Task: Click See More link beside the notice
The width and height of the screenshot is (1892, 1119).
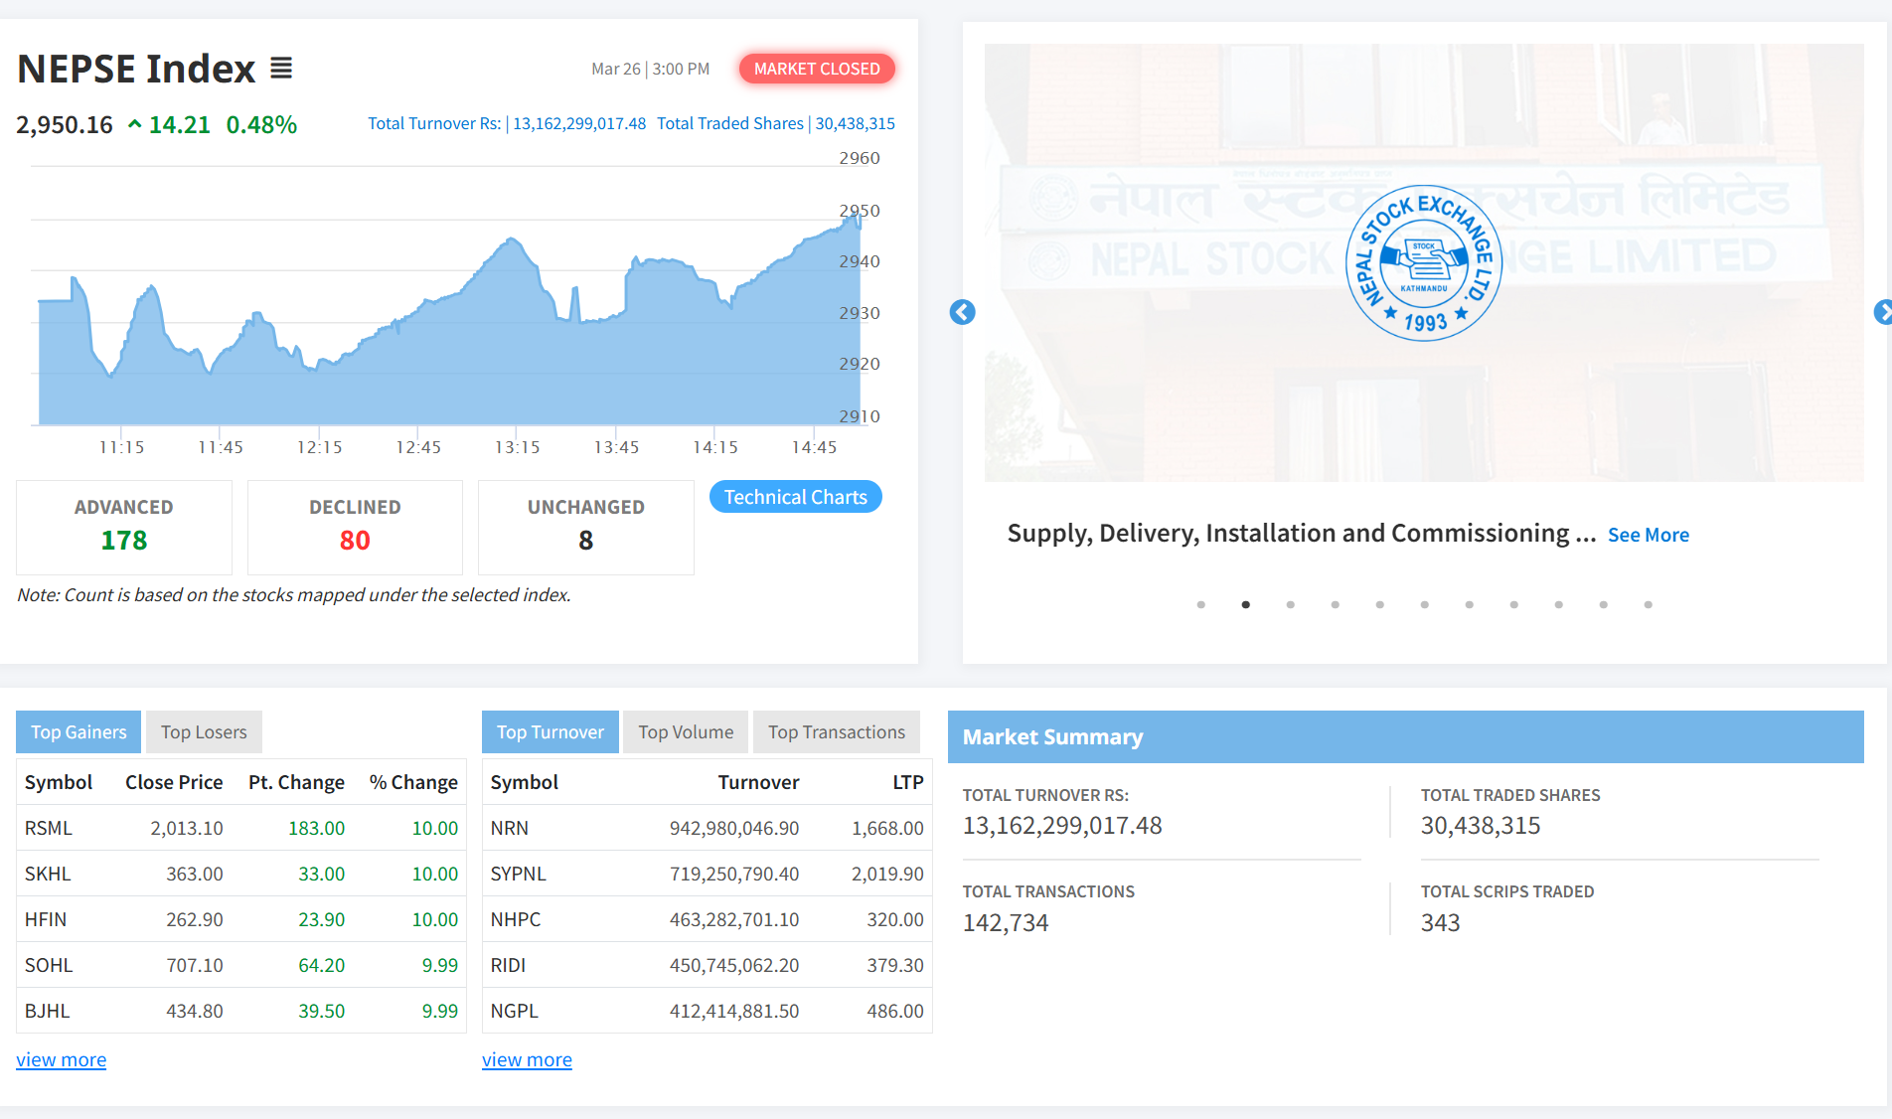Action: [x=1648, y=535]
